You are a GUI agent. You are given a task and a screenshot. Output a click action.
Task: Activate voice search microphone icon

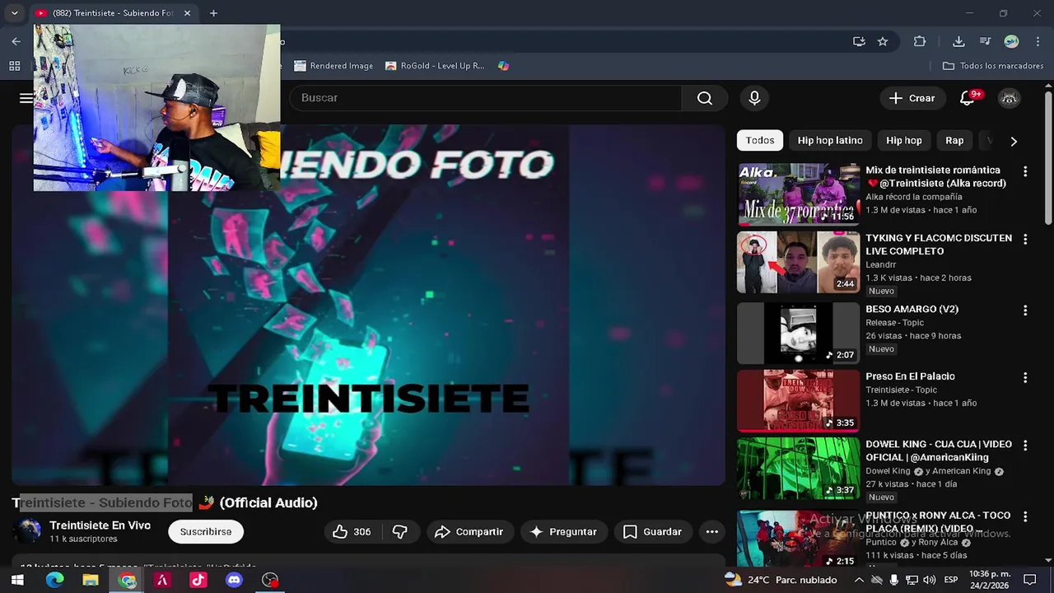[x=754, y=98]
